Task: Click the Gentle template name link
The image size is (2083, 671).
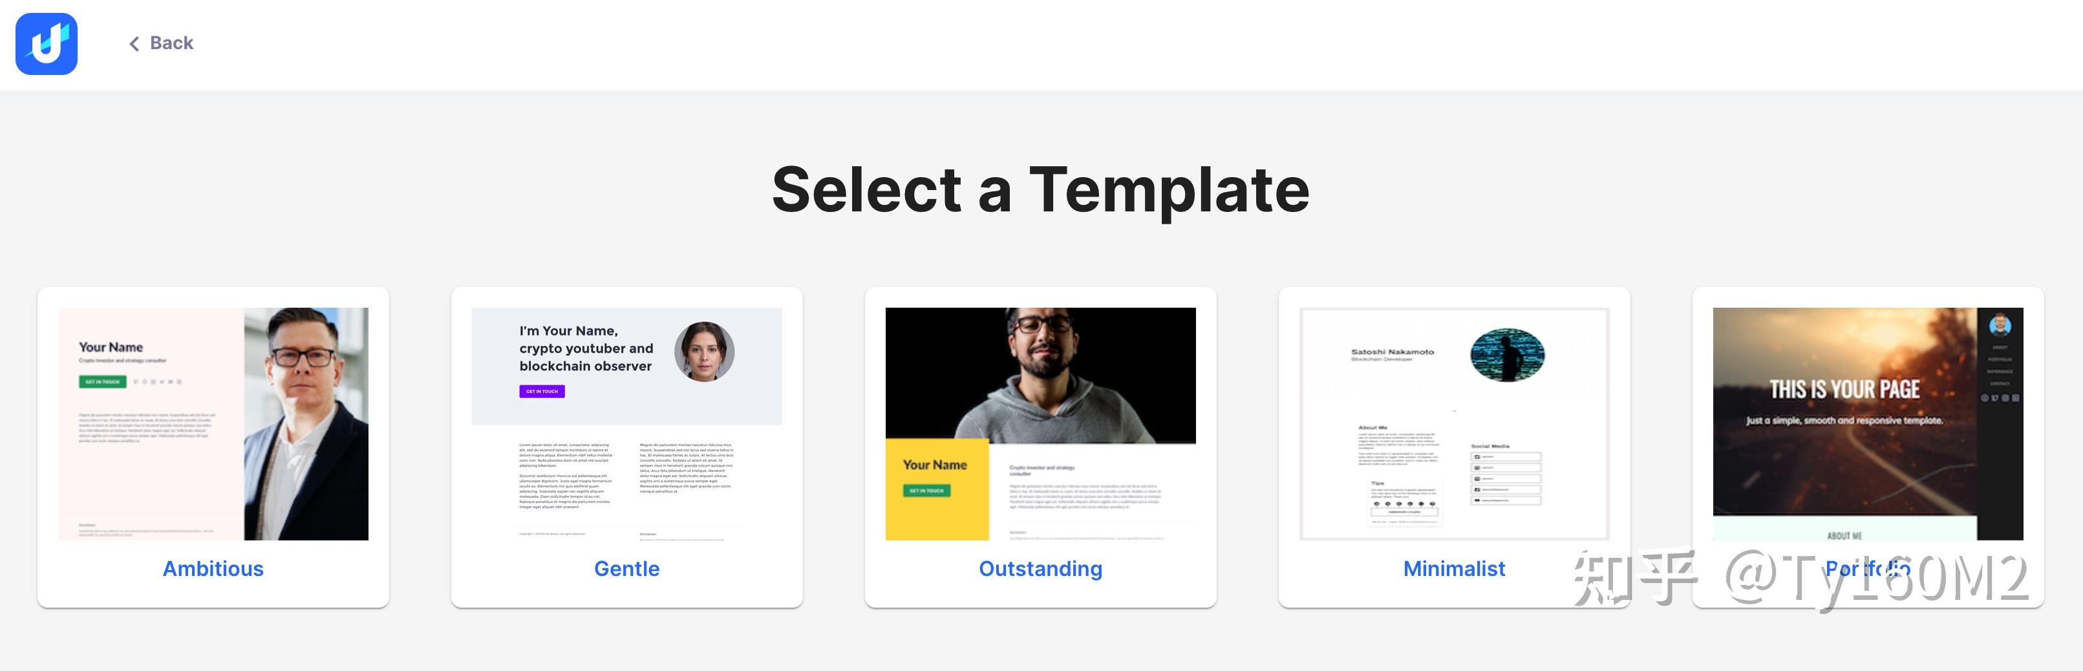Action: 626,569
